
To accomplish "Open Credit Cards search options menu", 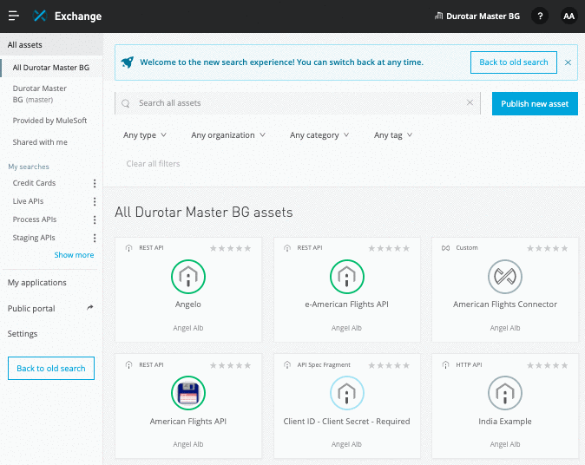I will click(95, 183).
